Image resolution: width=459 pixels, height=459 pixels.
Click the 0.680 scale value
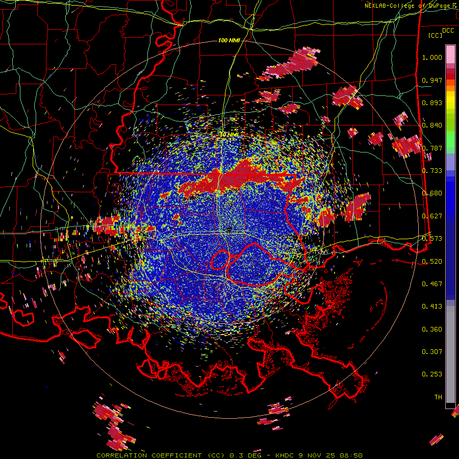[432, 193]
